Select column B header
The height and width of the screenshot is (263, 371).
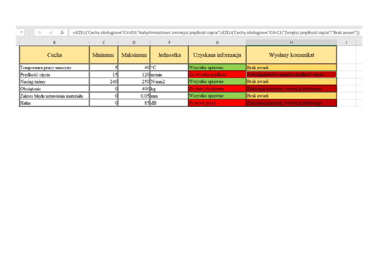pyautogui.click(x=54, y=42)
